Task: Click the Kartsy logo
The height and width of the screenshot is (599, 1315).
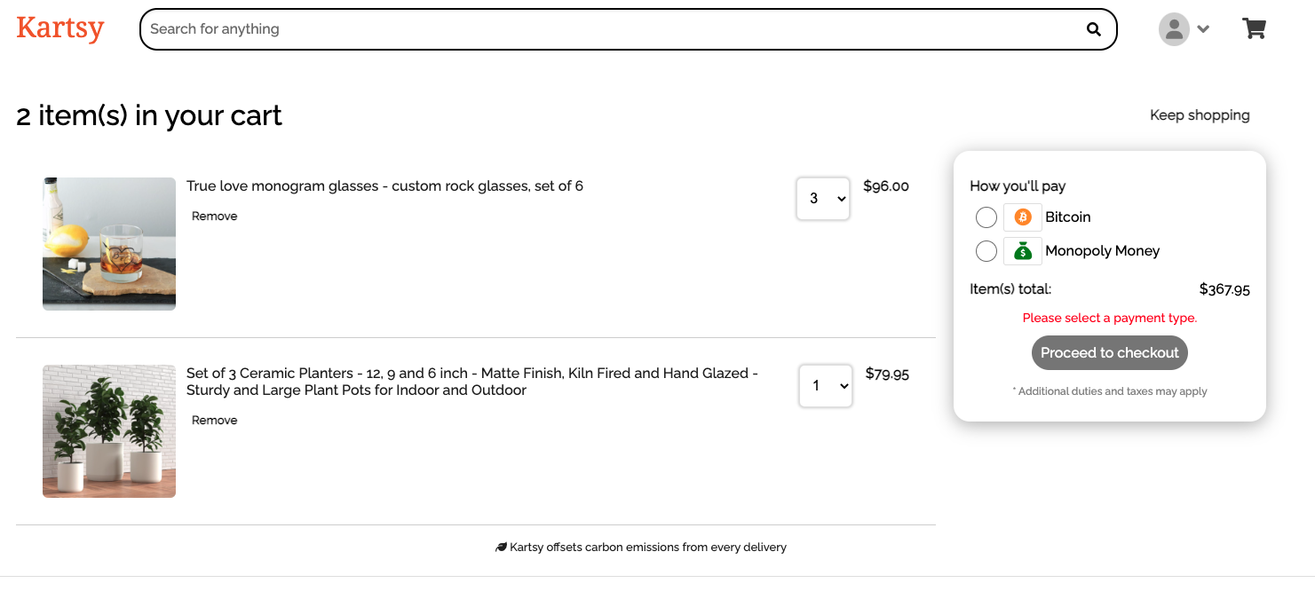Action: [x=60, y=28]
